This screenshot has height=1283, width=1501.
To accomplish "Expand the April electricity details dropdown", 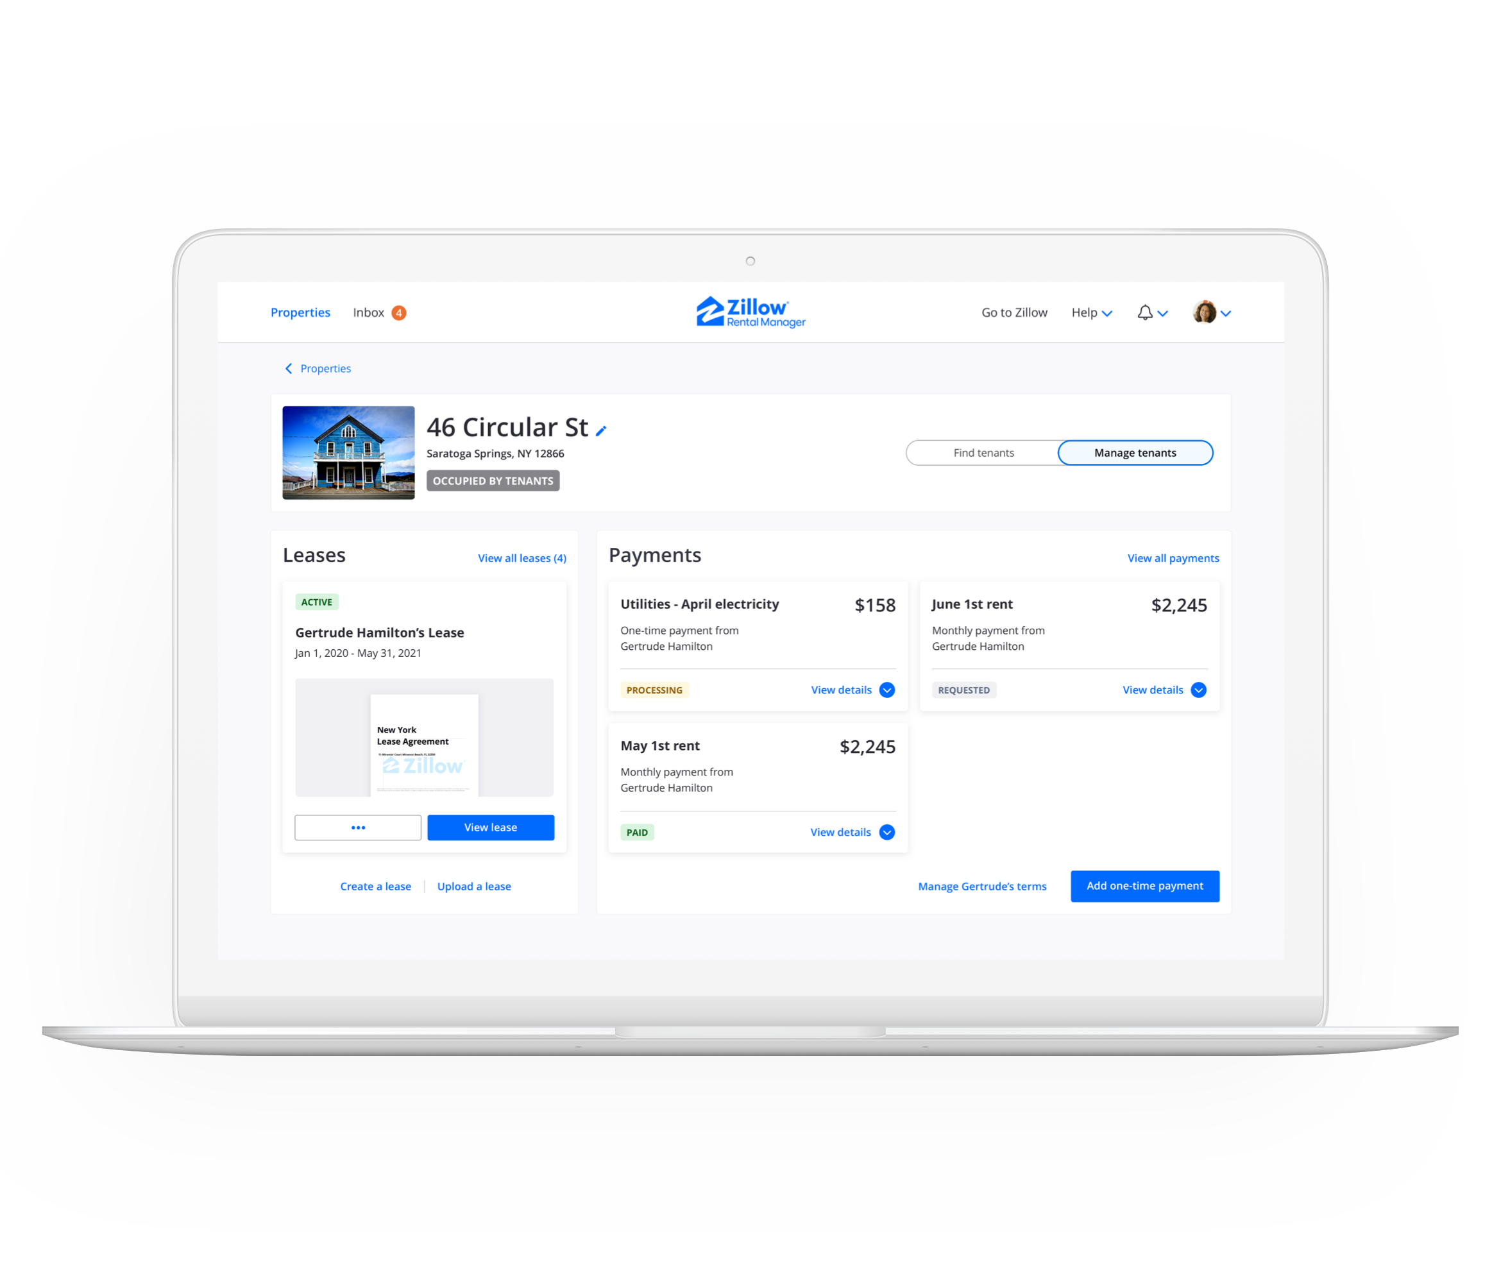I will coord(891,690).
